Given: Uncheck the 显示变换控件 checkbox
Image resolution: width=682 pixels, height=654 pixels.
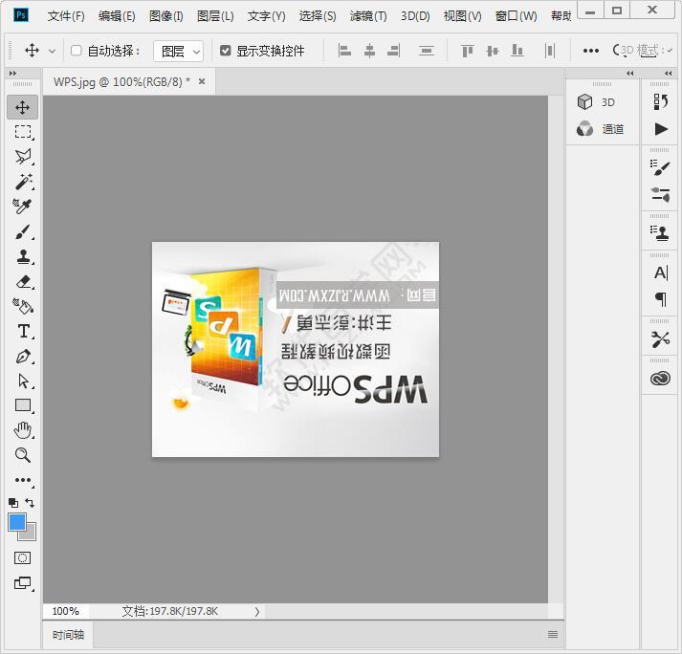Looking at the screenshot, I should (226, 51).
